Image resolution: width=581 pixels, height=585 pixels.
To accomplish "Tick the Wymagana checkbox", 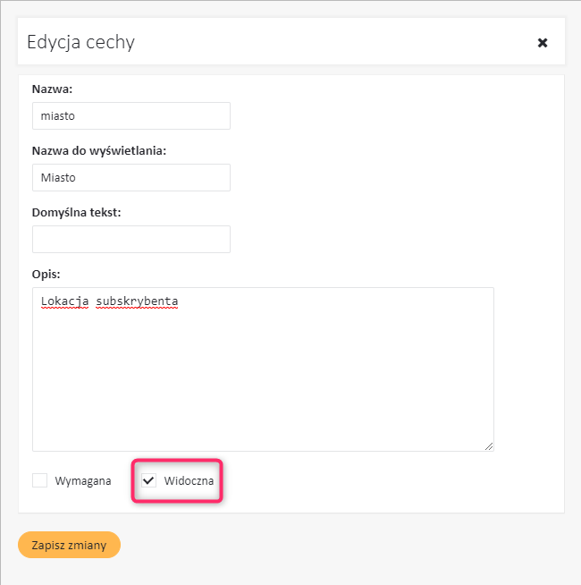I will [x=39, y=480].
